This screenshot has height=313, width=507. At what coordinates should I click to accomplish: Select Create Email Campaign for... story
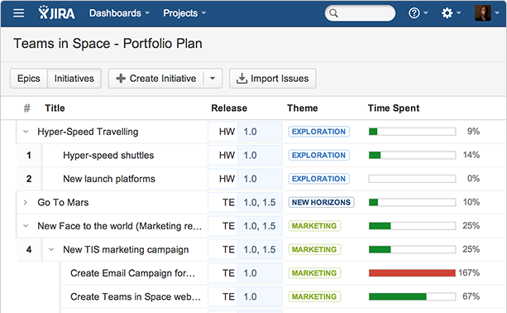(x=132, y=273)
